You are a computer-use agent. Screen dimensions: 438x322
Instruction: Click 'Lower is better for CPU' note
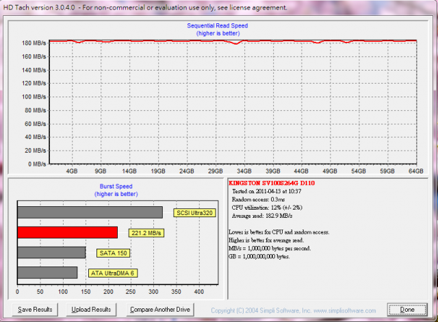(279, 232)
